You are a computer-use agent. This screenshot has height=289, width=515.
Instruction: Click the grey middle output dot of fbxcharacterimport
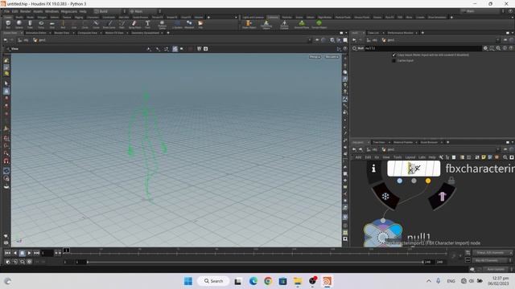click(414, 181)
